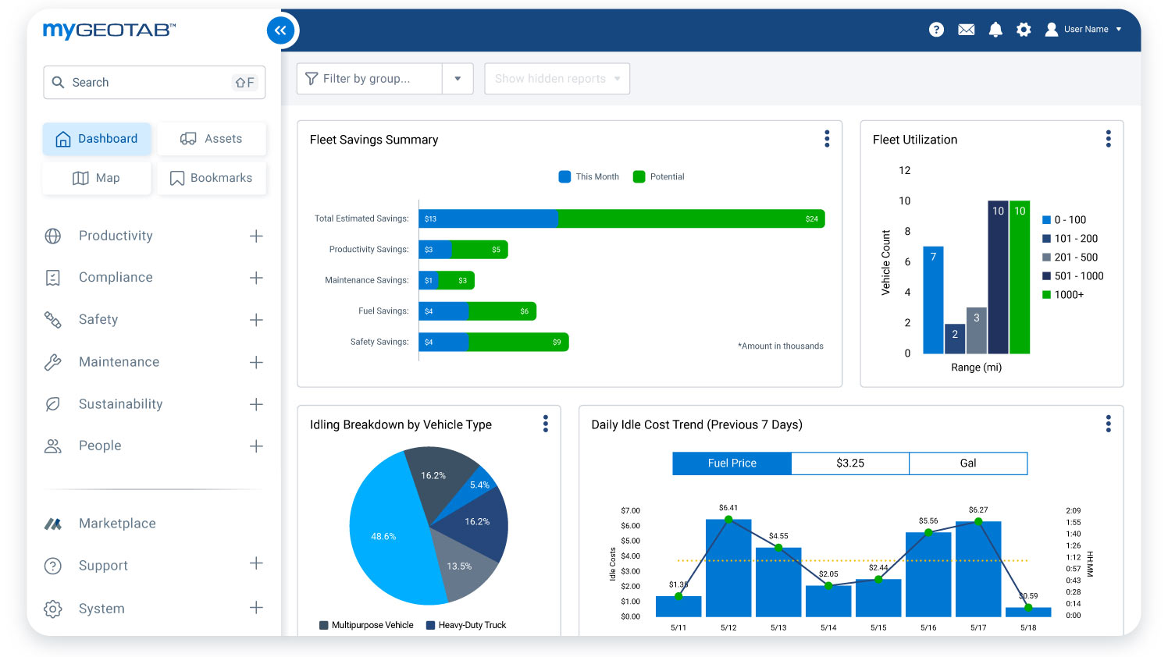This screenshot has width=1168, height=657.
Task: Open the help question mark icon
Action: point(936,30)
